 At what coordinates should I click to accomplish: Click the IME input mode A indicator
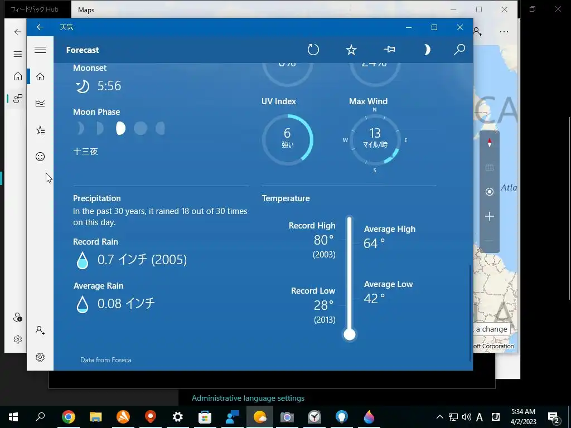coord(480,417)
